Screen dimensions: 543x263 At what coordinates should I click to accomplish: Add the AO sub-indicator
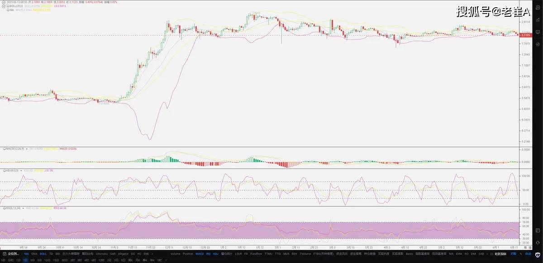point(466,254)
